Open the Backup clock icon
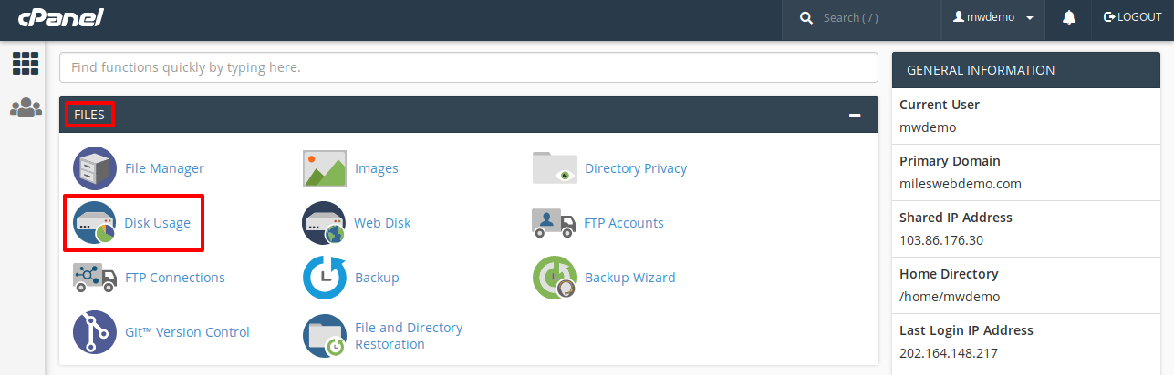This screenshot has width=1174, height=375. click(x=325, y=278)
